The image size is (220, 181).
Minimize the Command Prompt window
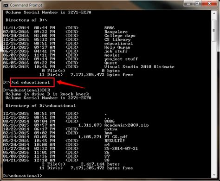(188, 4)
